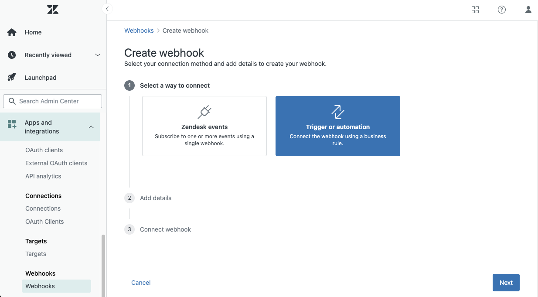Screen dimensions: 538x297
Task: Click the Apps and integrations icon
Action: point(12,124)
